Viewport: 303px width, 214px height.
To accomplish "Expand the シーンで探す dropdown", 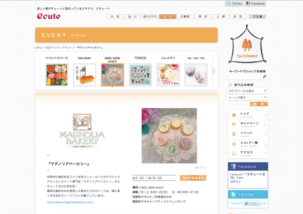I will (x=248, y=98).
